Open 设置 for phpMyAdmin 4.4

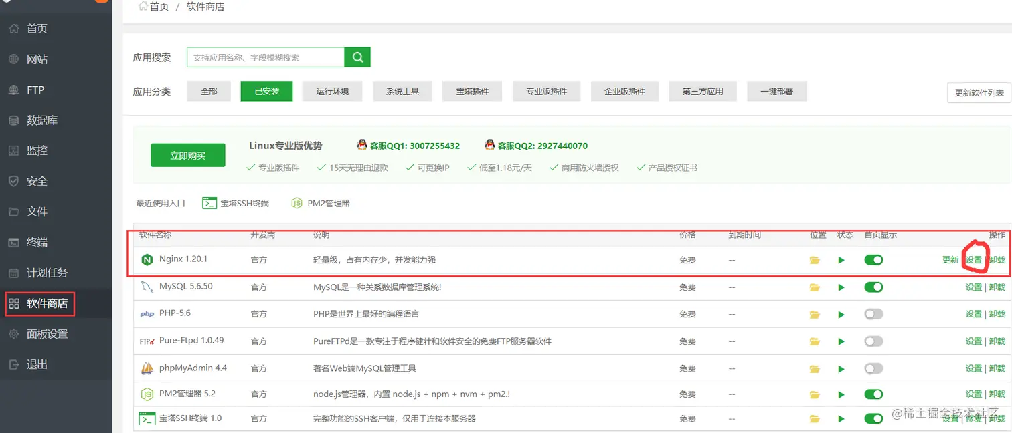point(974,368)
